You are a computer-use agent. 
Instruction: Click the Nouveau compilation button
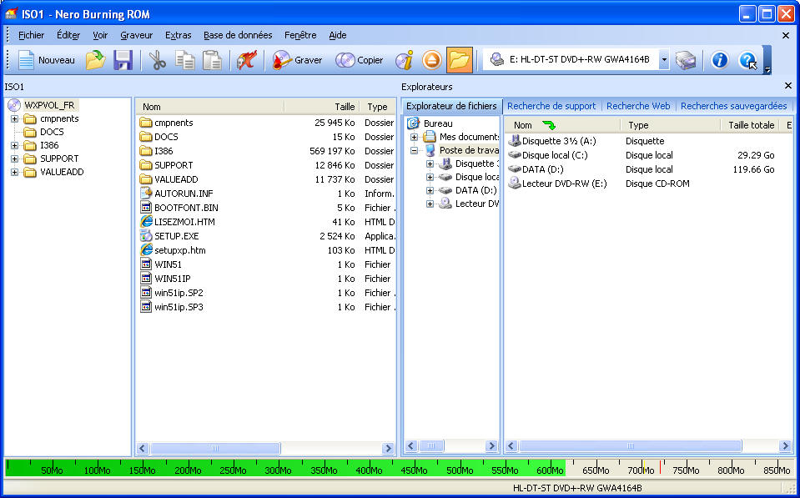coord(47,60)
